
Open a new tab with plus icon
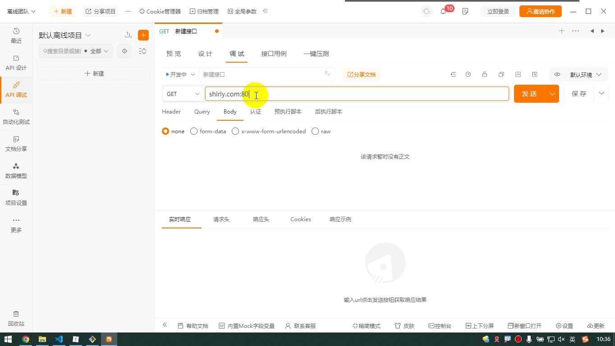tap(561, 31)
